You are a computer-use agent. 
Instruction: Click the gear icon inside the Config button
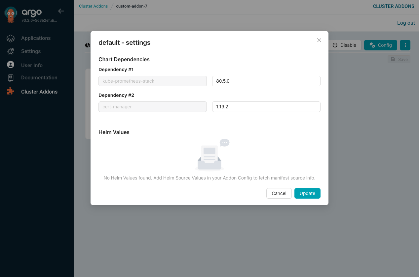(373, 45)
